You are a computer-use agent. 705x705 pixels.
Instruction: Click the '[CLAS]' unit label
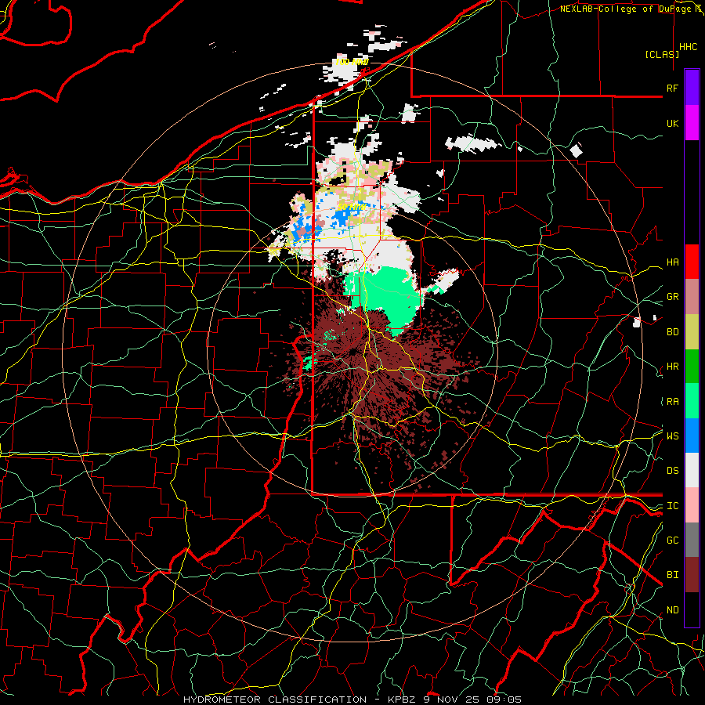662,54
